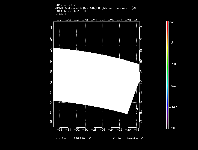
Task: Click the 26 latitude label on right axis
Action: pos(141,122)
